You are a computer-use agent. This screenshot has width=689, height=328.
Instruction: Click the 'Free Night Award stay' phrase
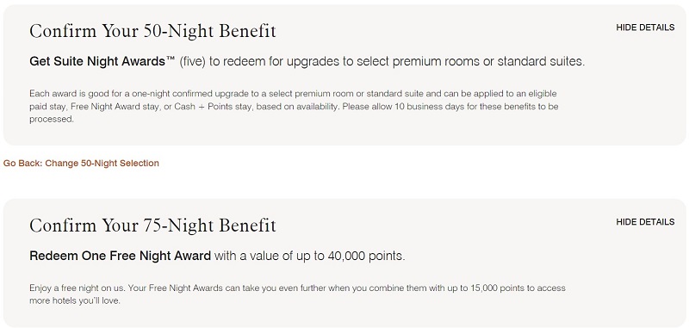pyautogui.click(x=111, y=106)
